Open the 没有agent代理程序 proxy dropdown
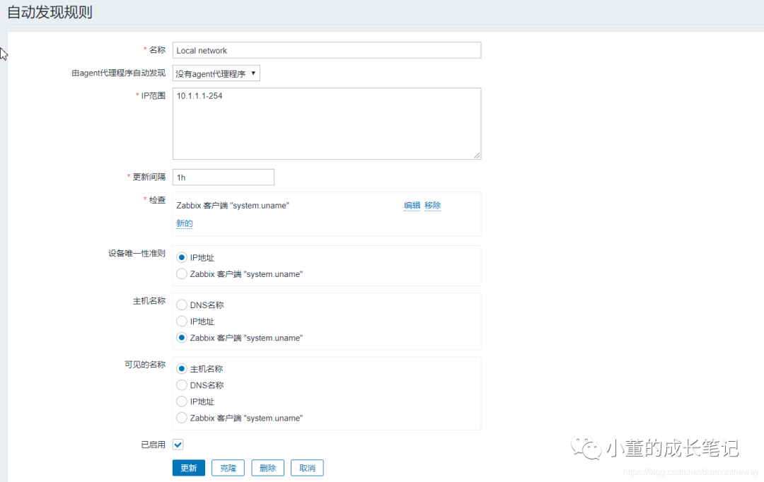The image size is (764, 482). [x=216, y=74]
